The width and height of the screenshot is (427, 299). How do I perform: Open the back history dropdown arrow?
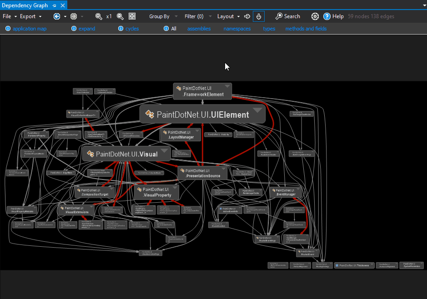(65, 17)
